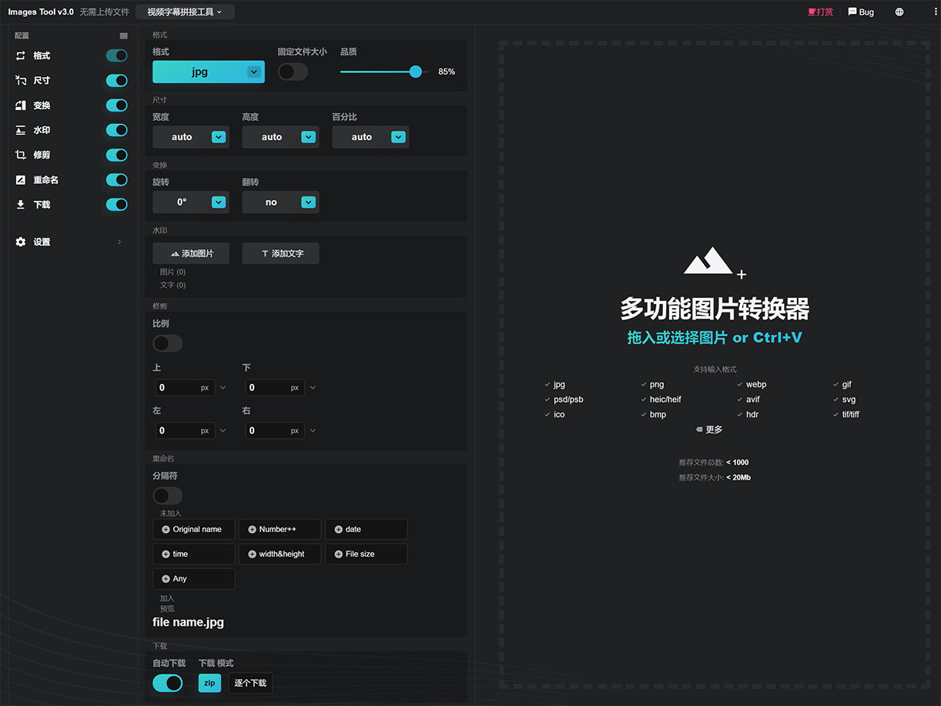Click the 打赏 donate icon
Image resolution: width=941 pixels, height=706 pixels.
tap(812, 12)
